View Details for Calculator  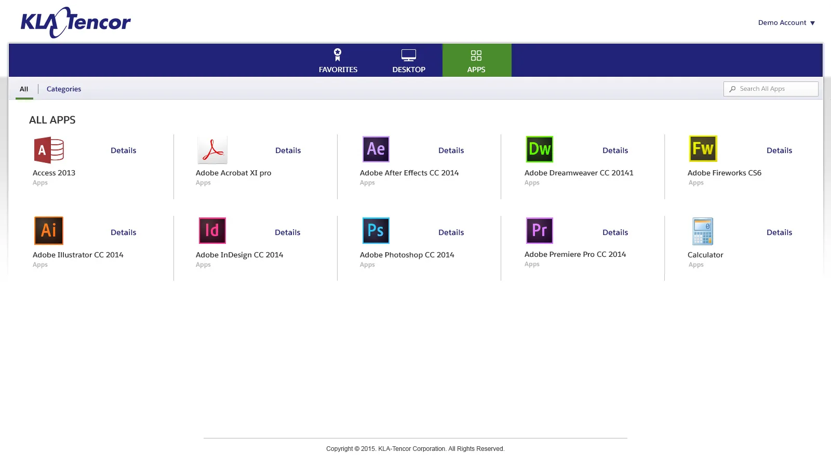(x=780, y=232)
